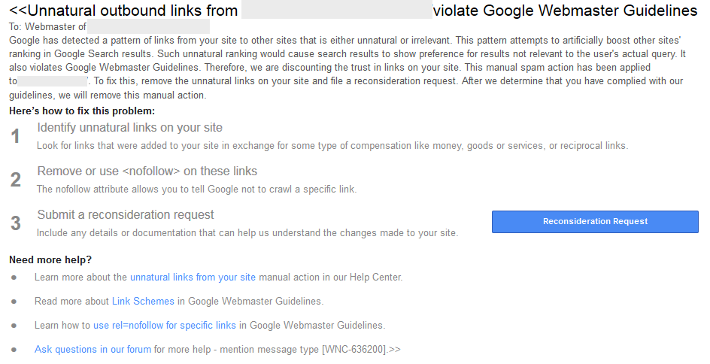Click the redacted site name in the title

coord(337,11)
